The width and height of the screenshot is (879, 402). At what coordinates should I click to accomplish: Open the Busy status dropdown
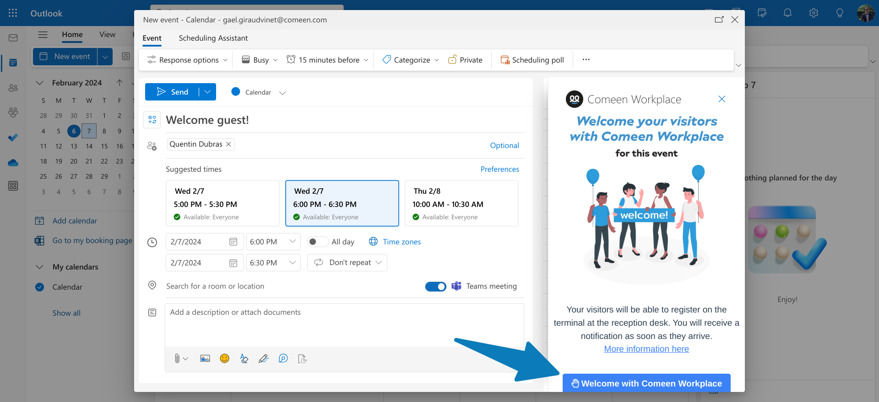(x=260, y=60)
